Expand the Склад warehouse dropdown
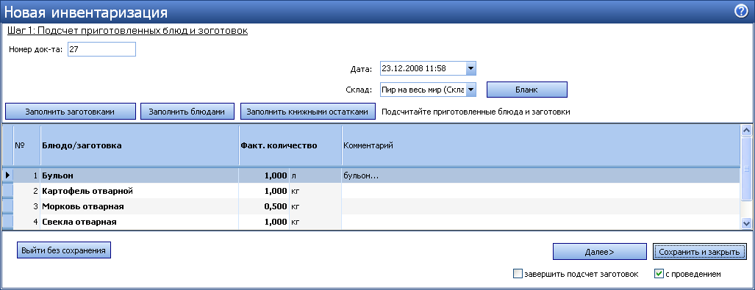The image size is (755, 290). click(x=471, y=90)
